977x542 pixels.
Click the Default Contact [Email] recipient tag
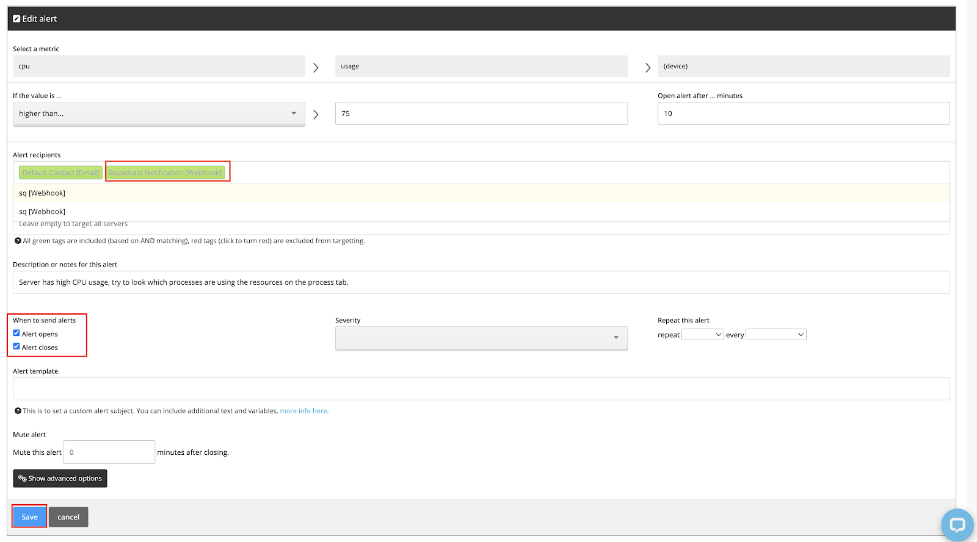60,173
